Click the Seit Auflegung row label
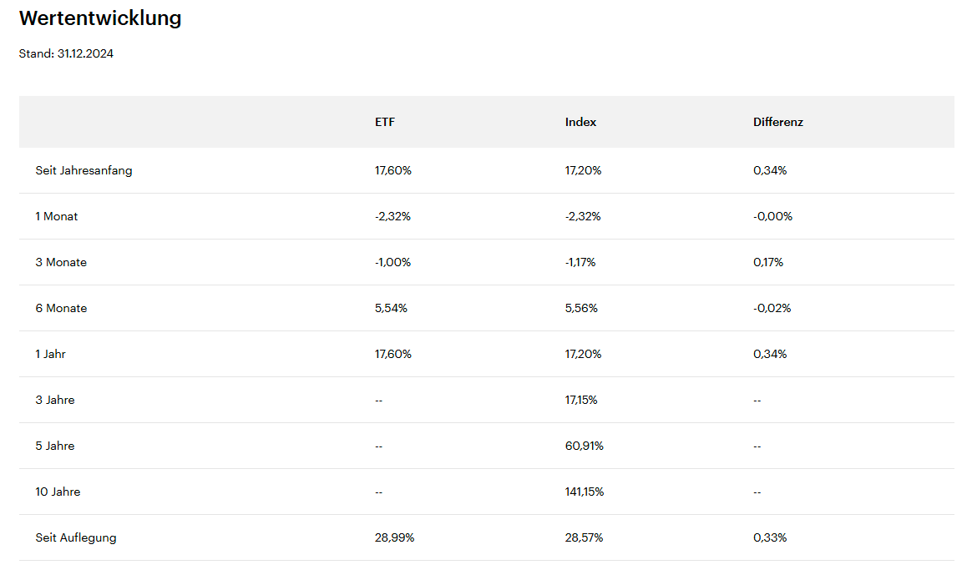The height and width of the screenshot is (575, 967). point(76,537)
